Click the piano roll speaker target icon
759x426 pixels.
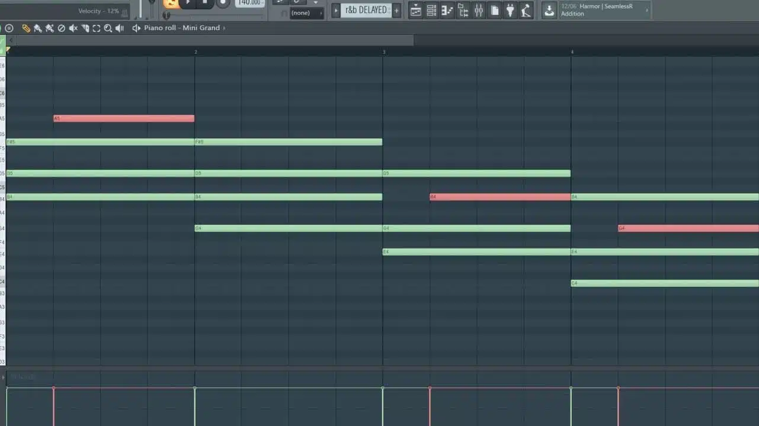click(x=136, y=28)
